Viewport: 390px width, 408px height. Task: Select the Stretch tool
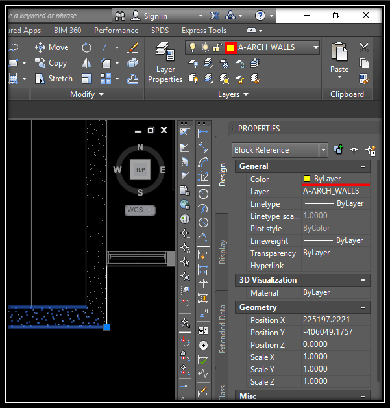pyautogui.click(x=54, y=79)
